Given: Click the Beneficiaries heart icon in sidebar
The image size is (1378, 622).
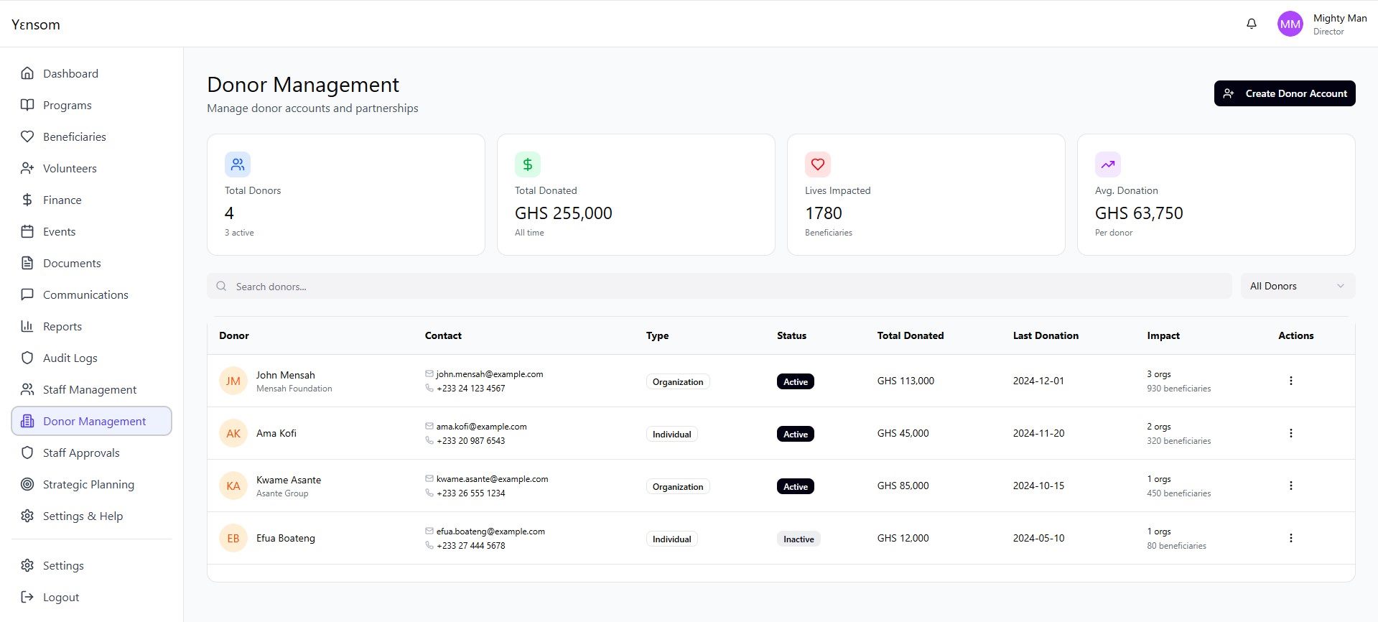Looking at the screenshot, I should 27,136.
